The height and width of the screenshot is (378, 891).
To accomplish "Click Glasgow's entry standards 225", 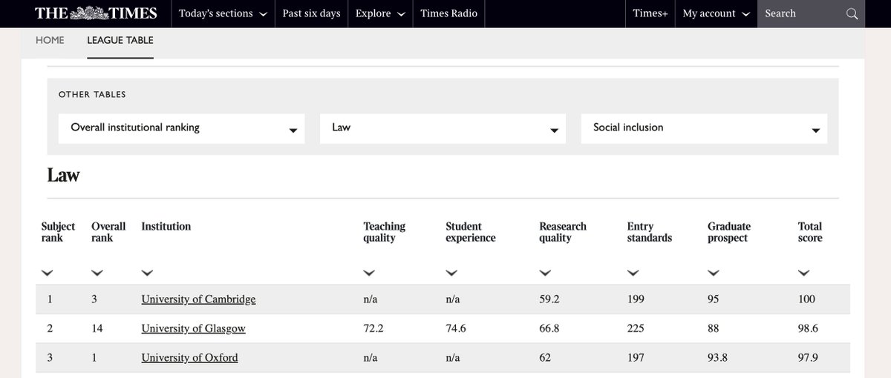I will (636, 328).
